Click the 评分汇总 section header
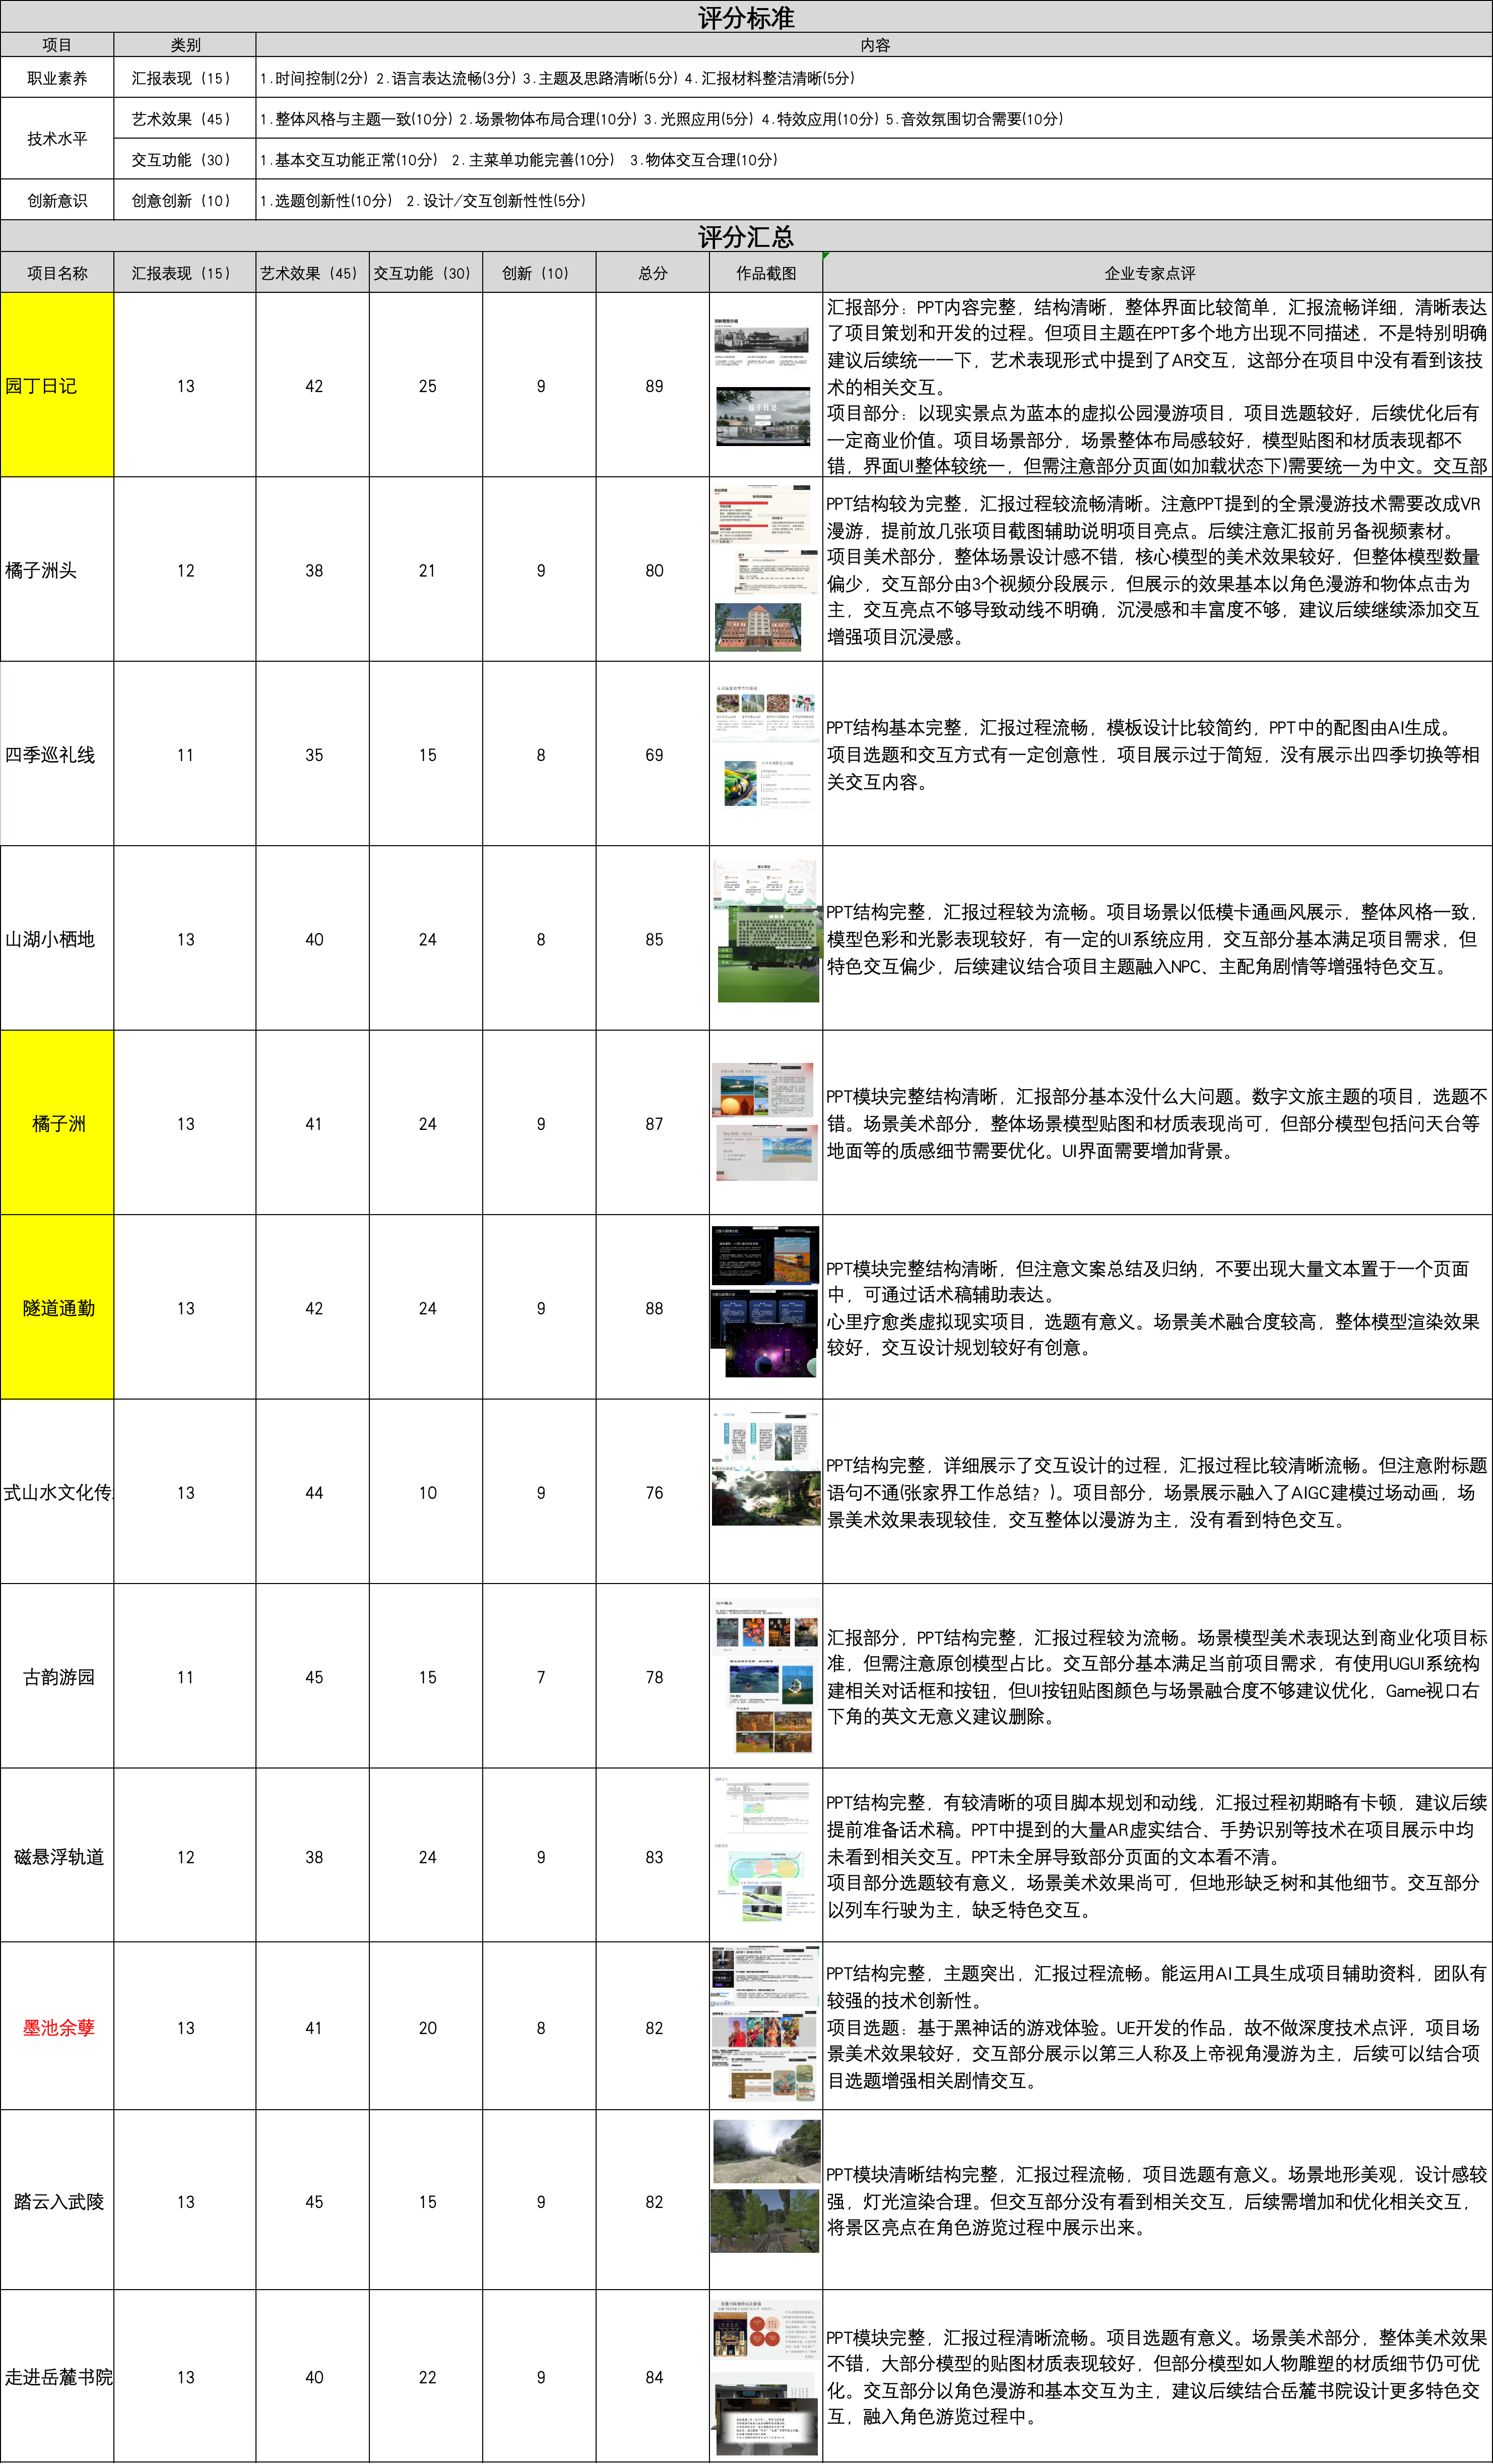 coord(746,237)
